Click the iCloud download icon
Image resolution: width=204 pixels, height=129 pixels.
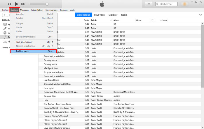[x=200, y=15]
